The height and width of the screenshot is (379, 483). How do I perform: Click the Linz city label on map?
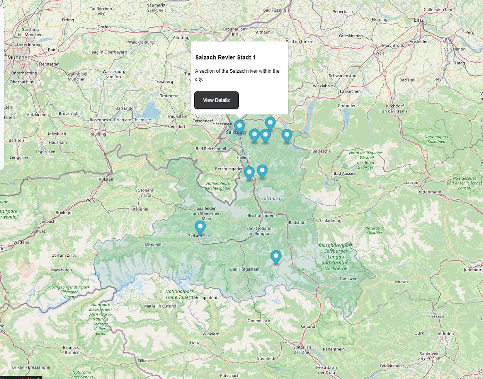click(418, 20)
